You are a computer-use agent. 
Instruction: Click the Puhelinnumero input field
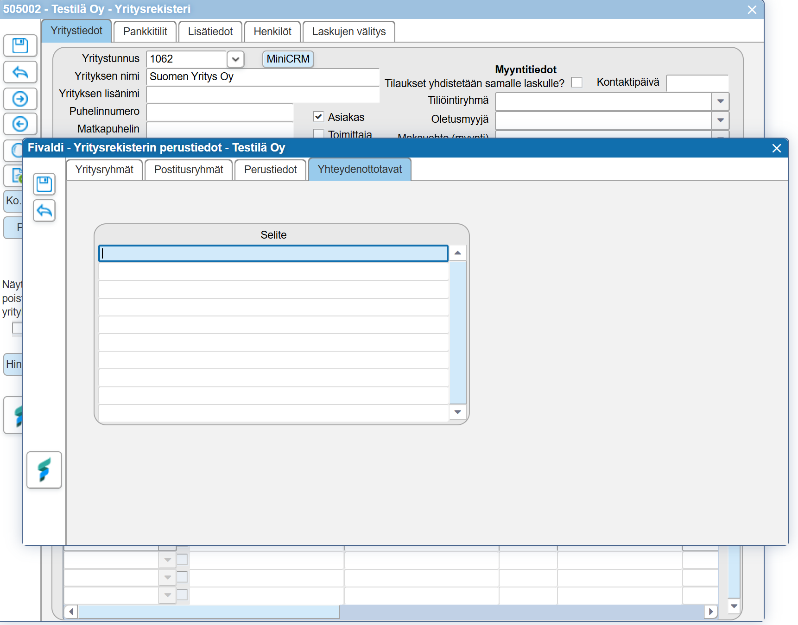click(220, 112)
